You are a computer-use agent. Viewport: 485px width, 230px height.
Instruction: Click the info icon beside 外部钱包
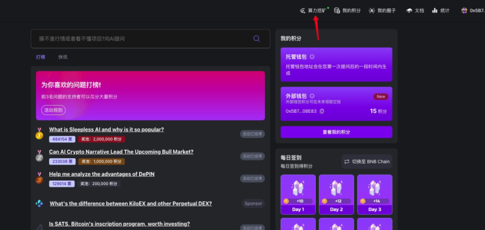coord(312,96)
